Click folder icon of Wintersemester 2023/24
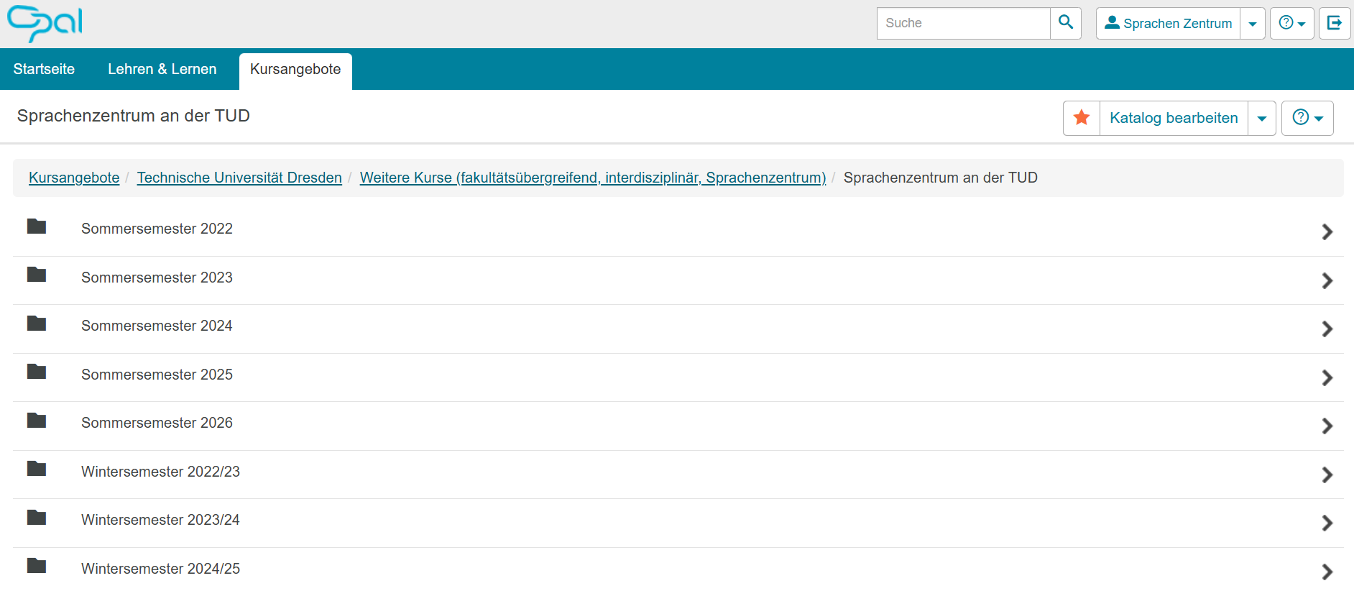Screen dimensions: 1354x591 tap(37, 518)
